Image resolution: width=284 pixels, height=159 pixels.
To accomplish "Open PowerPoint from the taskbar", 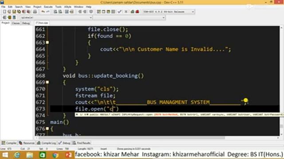I will point(68,155).
